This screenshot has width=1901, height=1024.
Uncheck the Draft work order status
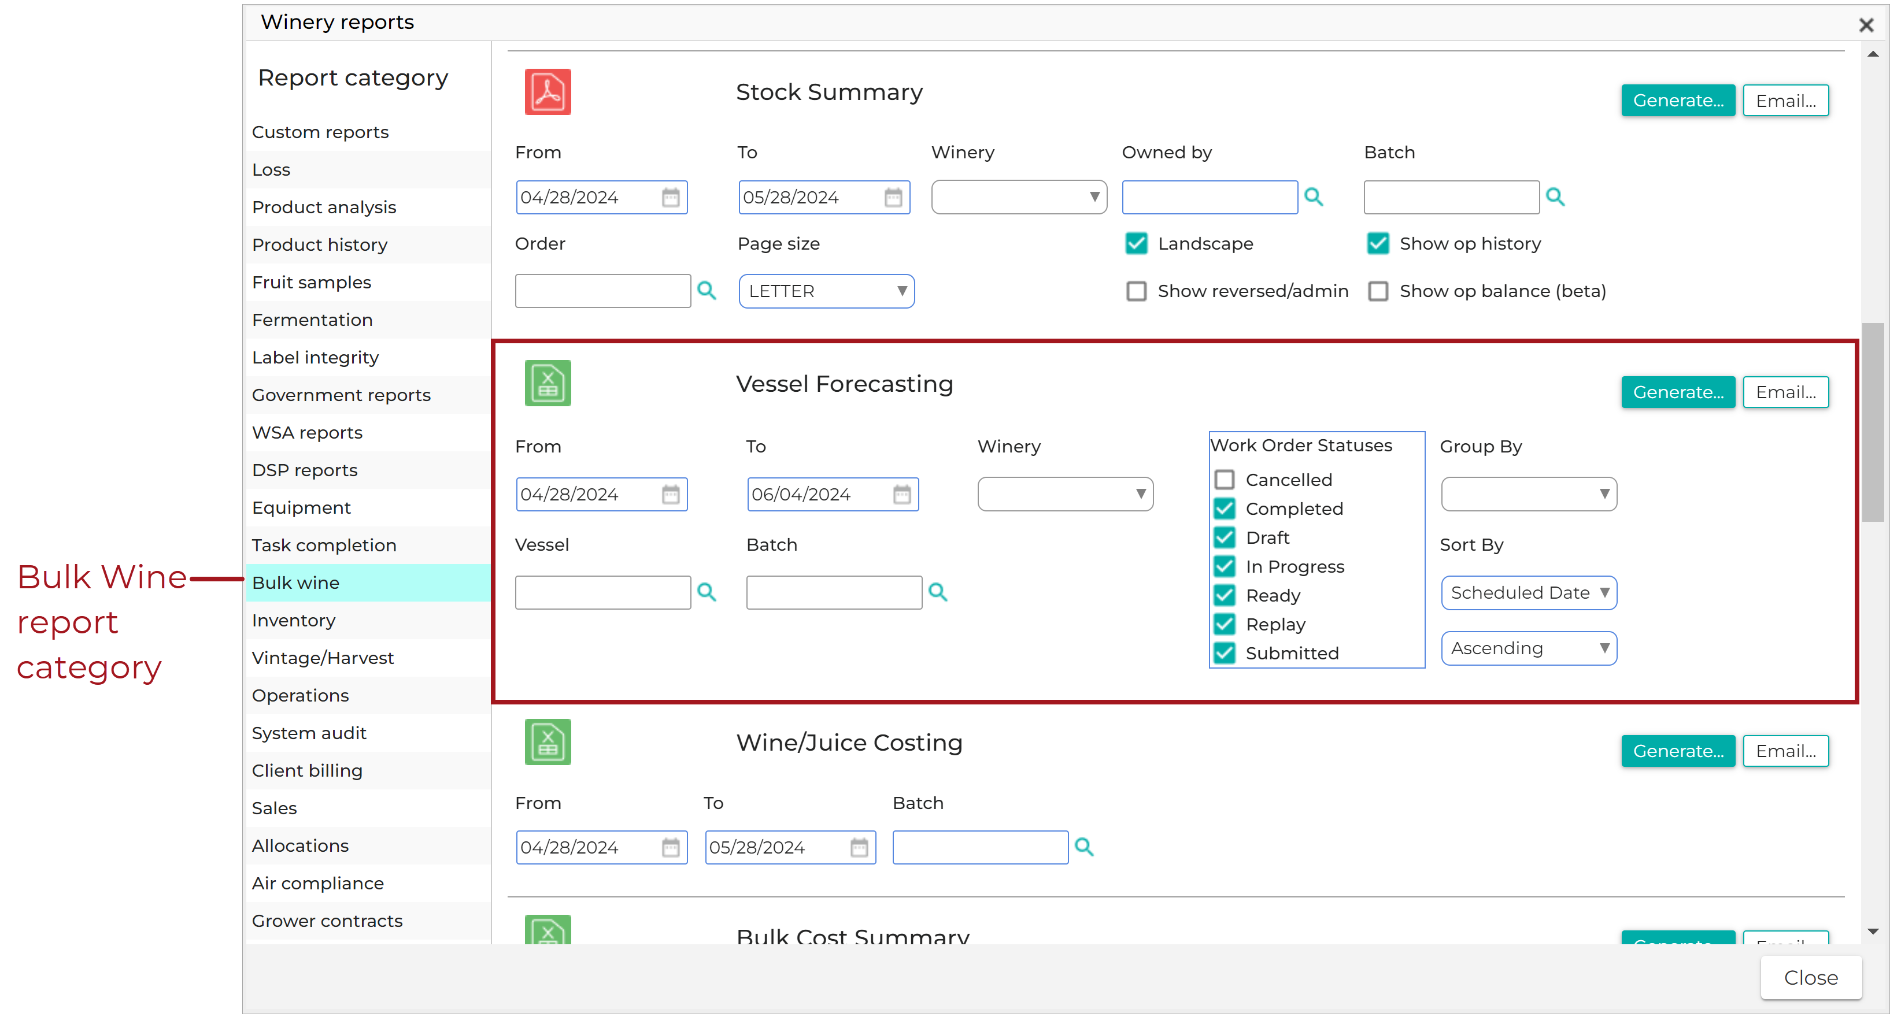click(x=1225, y=538)
